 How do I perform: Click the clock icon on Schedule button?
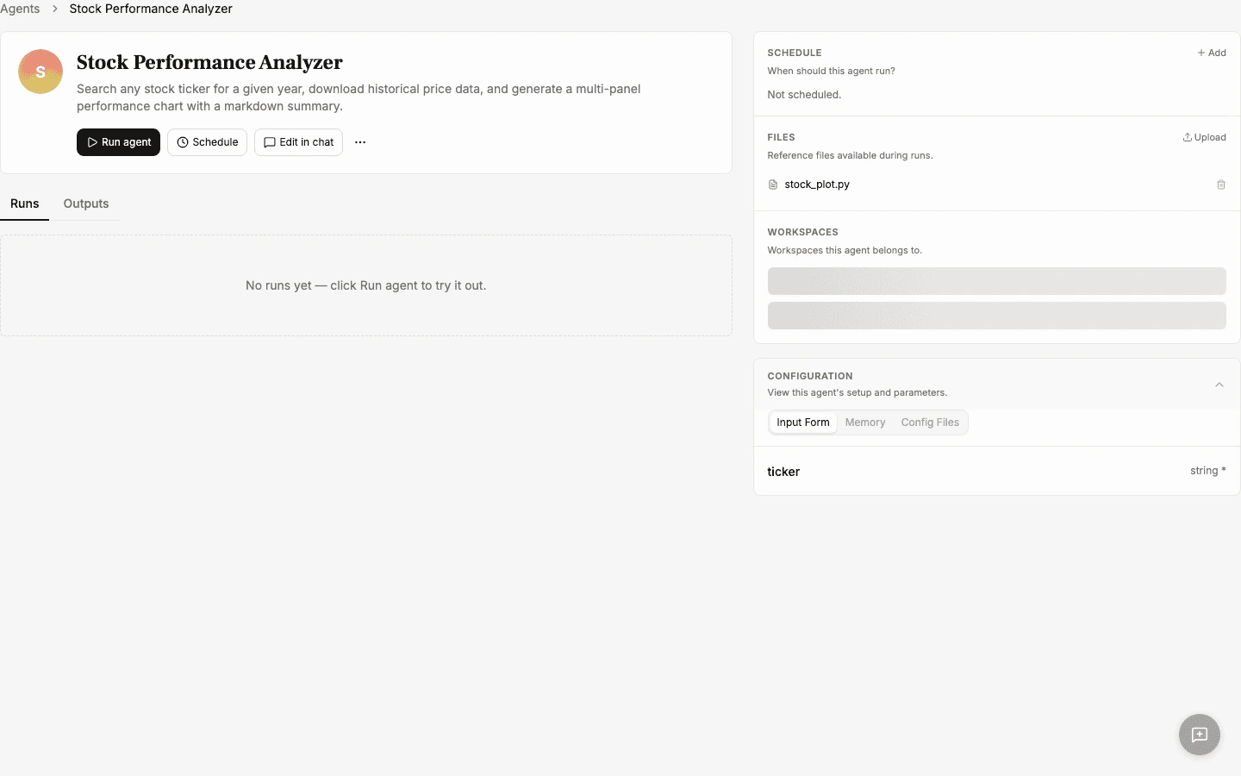click(x=182, y=142)
